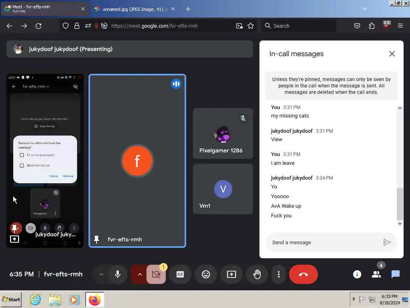
Task: Go forward with browser forward arrow
Action: pos(24,26)
